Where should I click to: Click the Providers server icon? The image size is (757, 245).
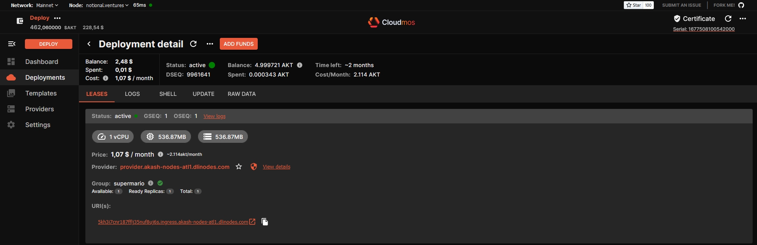(x=11, y=109)
